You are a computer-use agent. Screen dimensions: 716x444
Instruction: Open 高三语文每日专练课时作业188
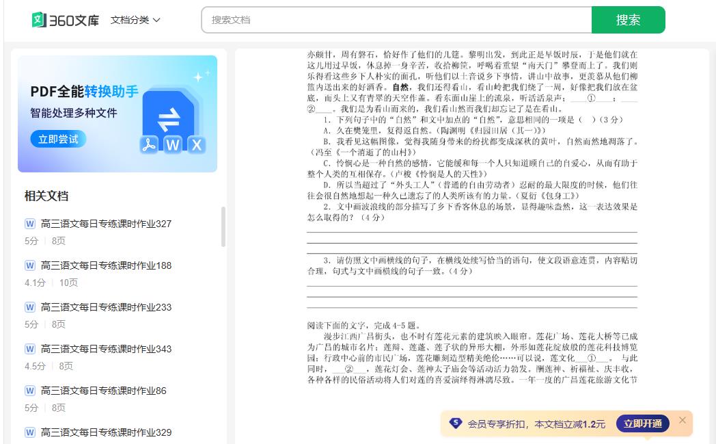click(x=106, y=265)
